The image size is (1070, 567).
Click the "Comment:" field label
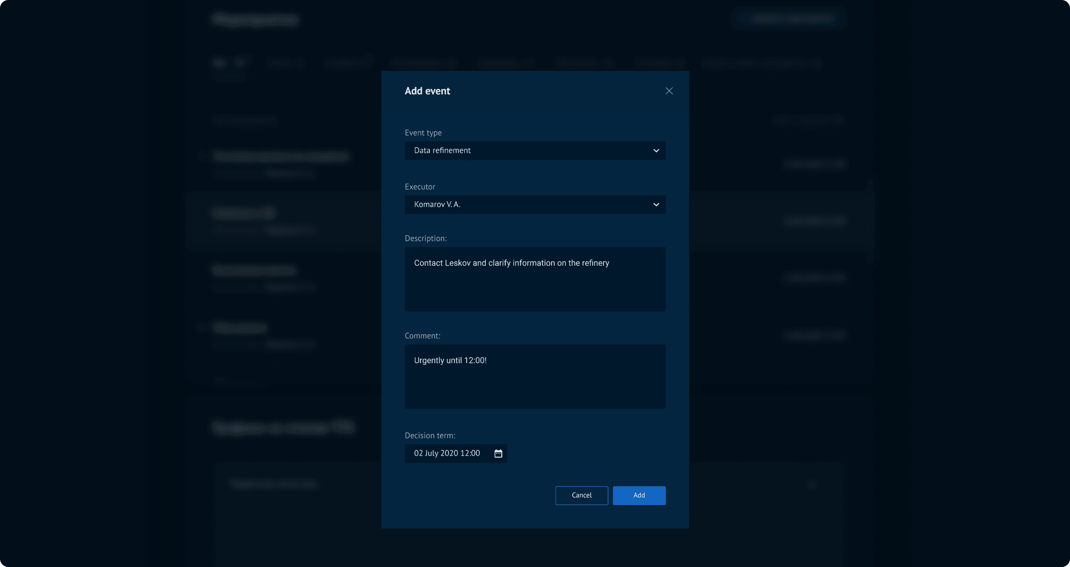coord(422,335)
